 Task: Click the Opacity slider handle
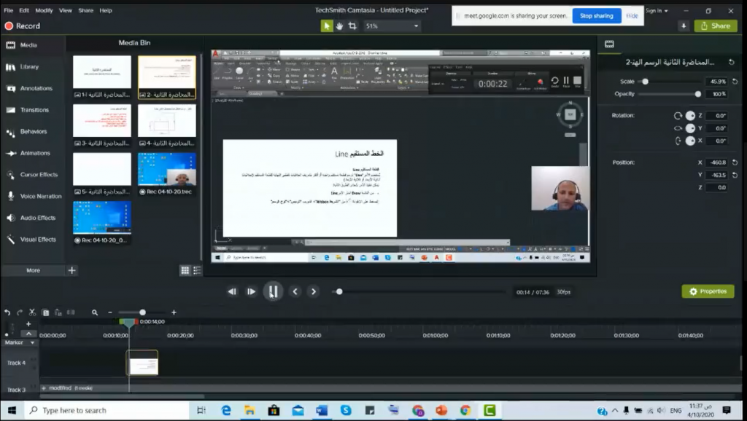697,94
